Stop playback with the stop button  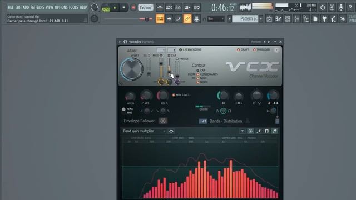click(x=123, y=7)
